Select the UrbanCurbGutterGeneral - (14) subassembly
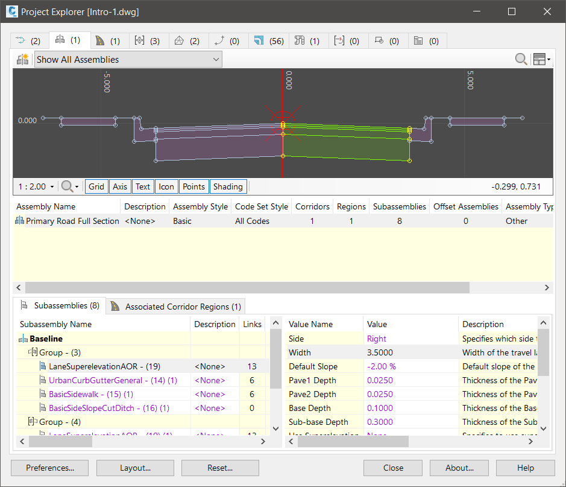Screen dimensions: 566x487 click(108, 380)
